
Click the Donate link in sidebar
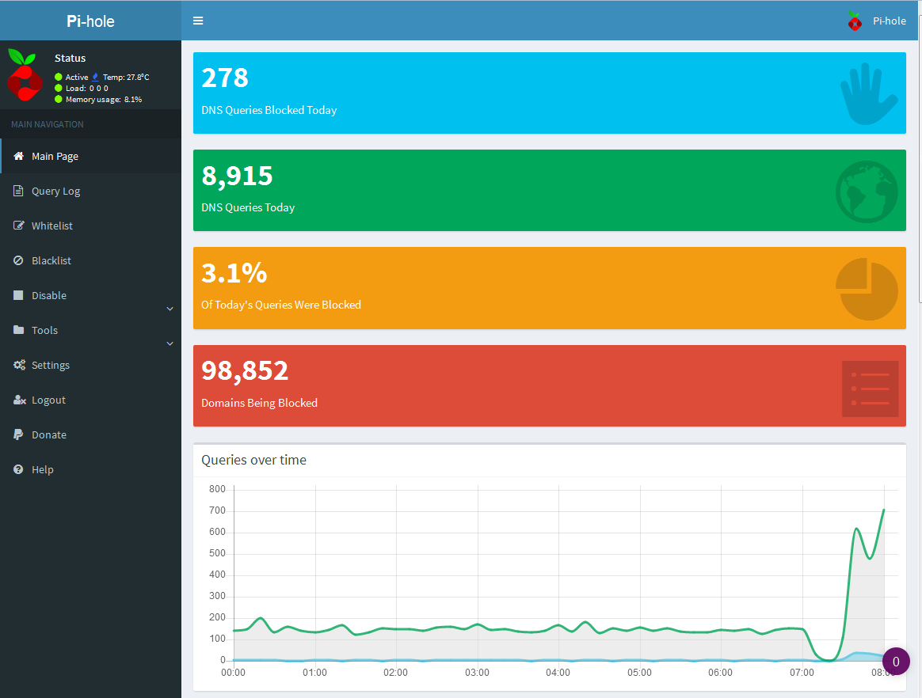point(49,434)
